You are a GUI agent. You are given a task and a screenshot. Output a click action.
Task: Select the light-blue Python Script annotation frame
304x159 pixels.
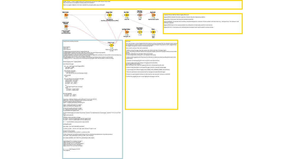point(91,40)
